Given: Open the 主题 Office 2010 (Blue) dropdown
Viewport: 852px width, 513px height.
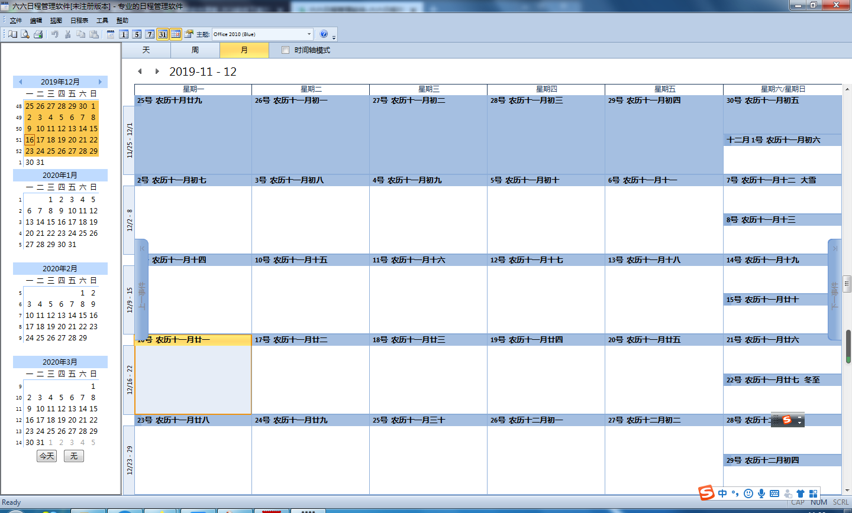Looking at the screenshot, I should click(263, 34).
